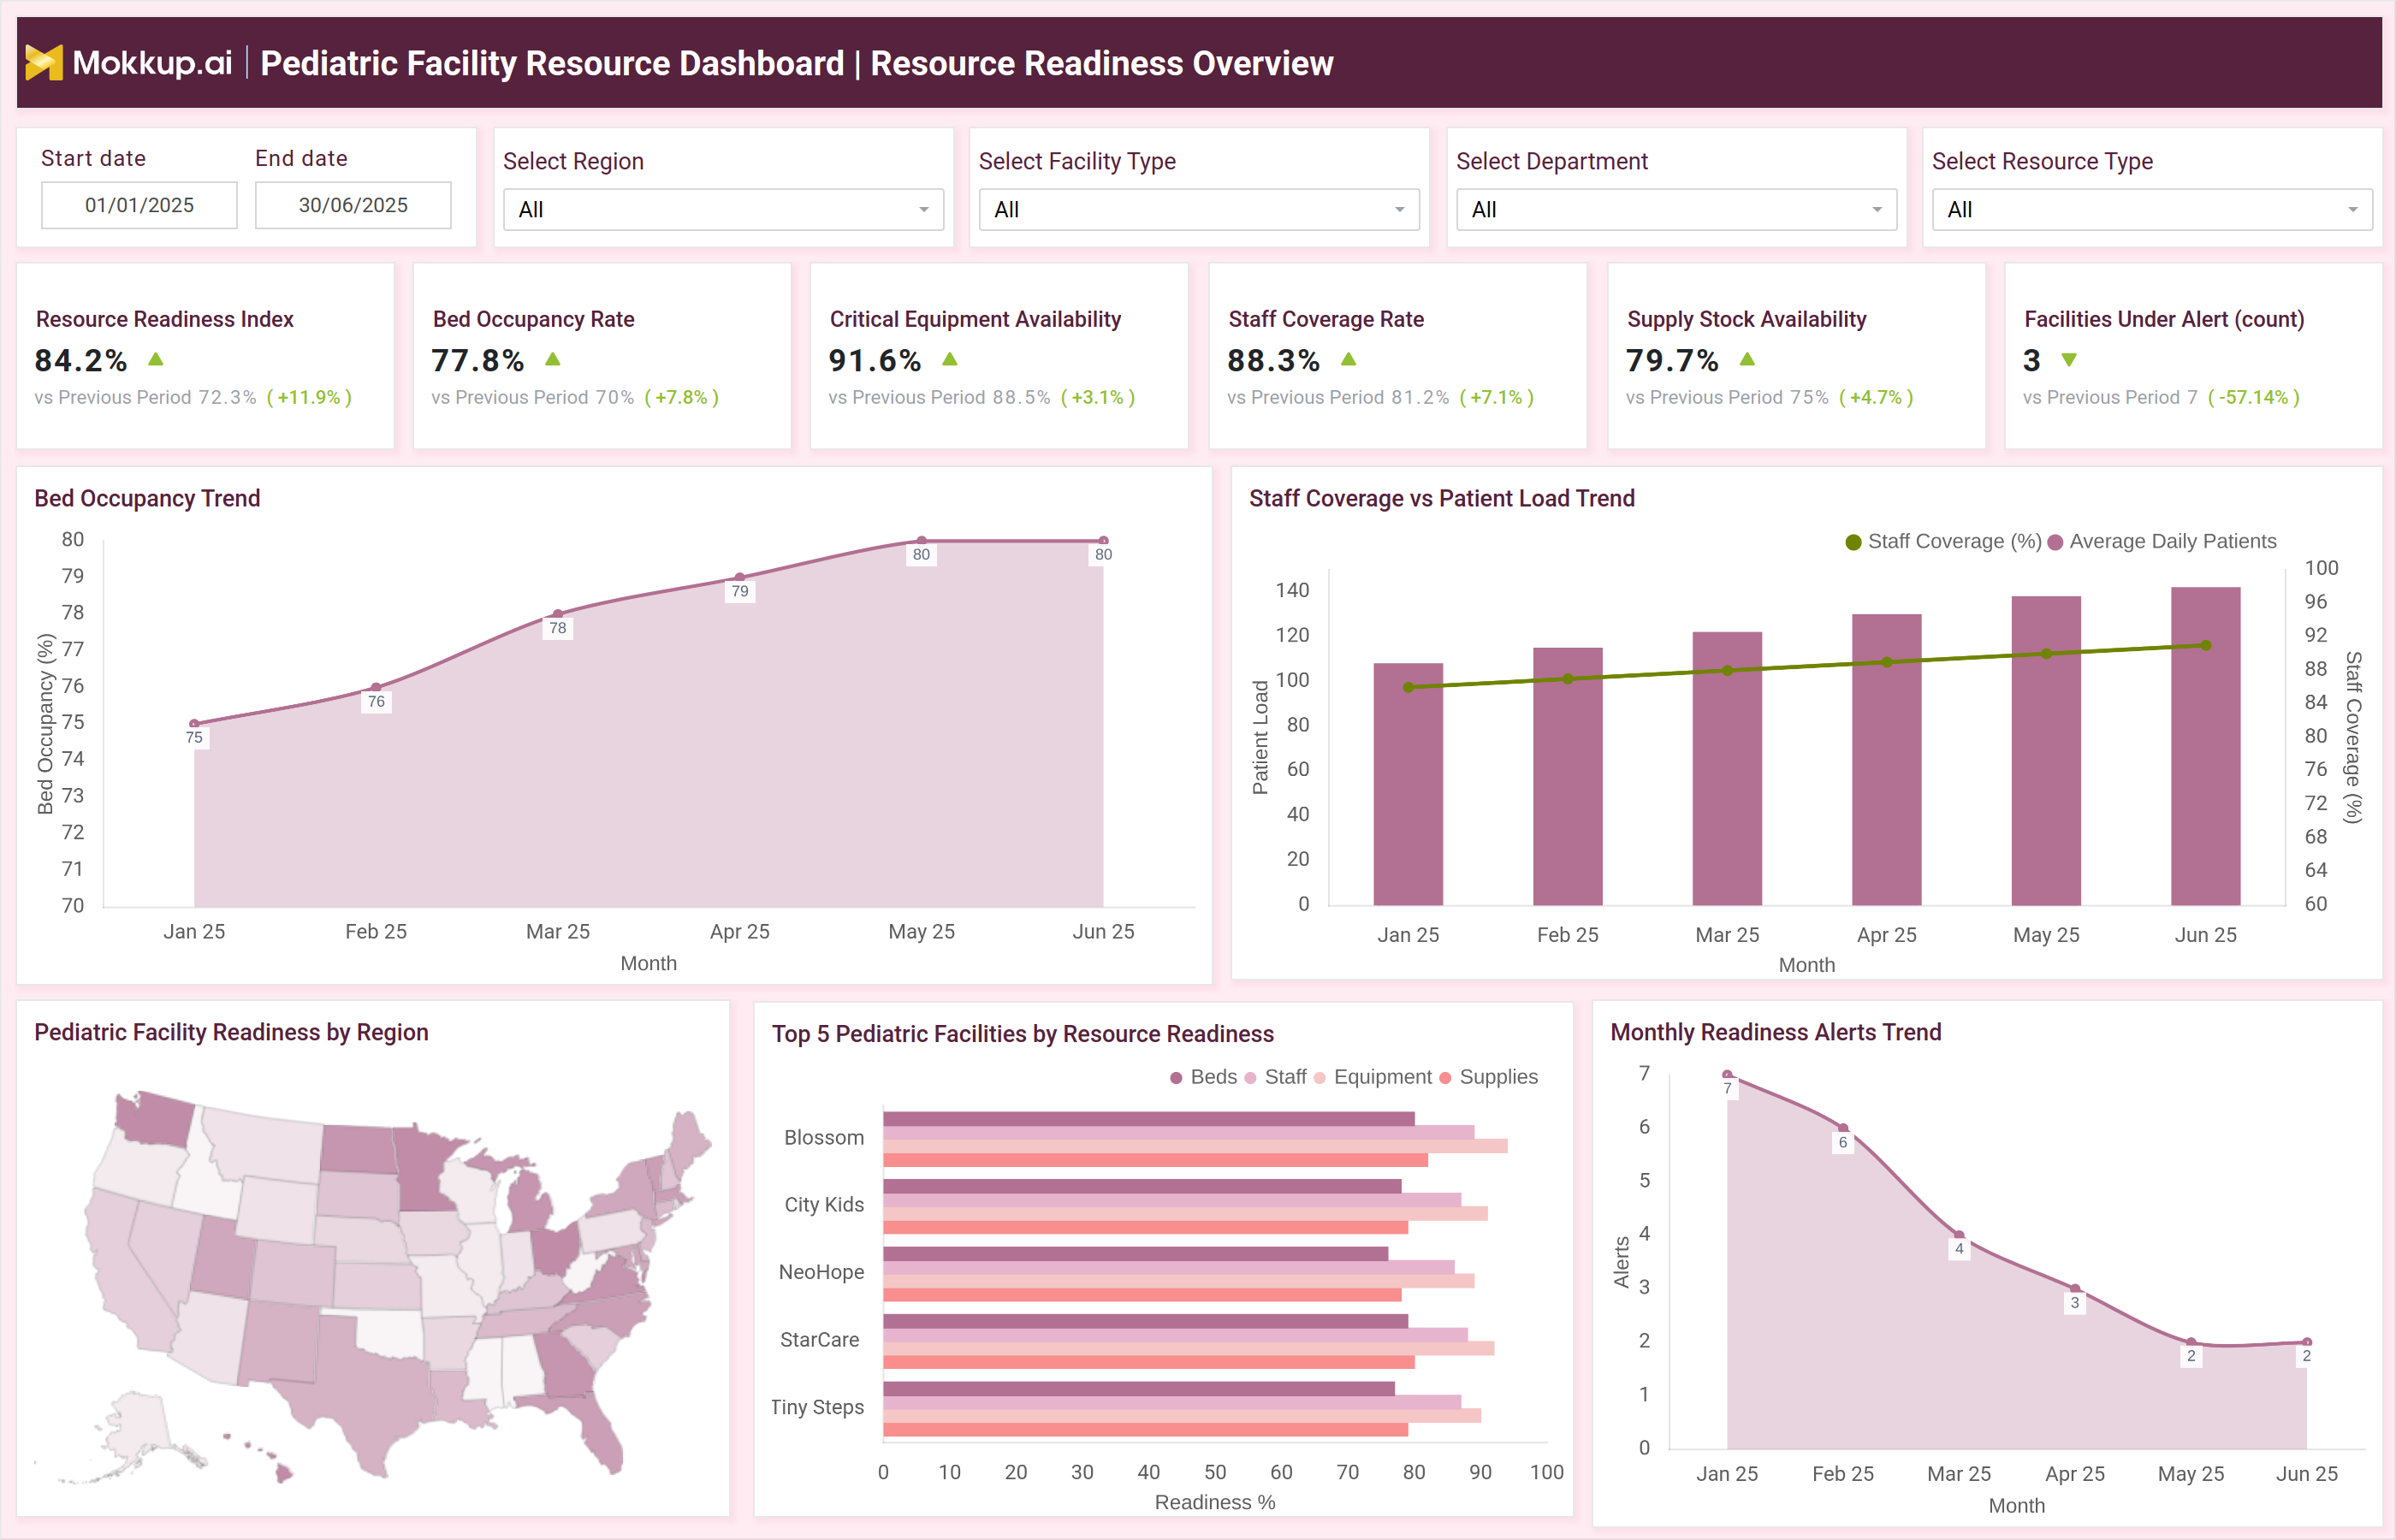Toggle Average Daily Patients legend item
Image resolution: width=2396 pixels, height=1540 pixels.
(x=2162, y=541)
